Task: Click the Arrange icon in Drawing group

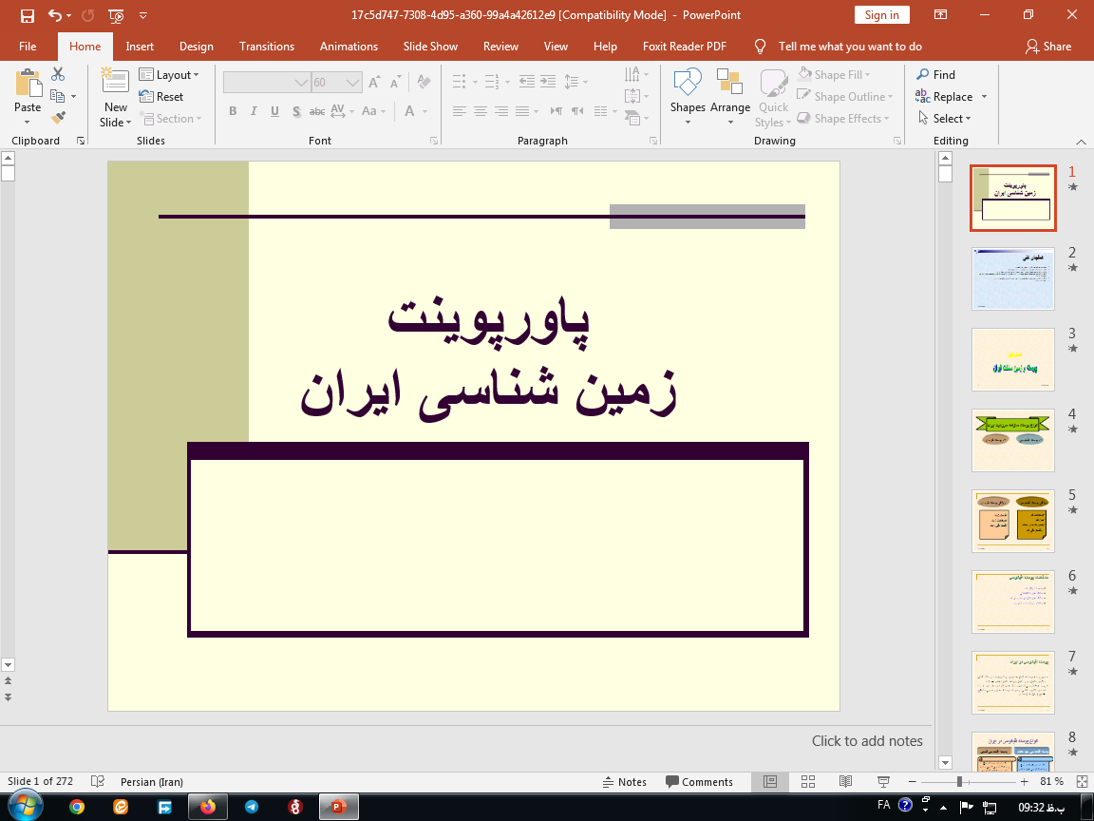Action: coord(729,95)
